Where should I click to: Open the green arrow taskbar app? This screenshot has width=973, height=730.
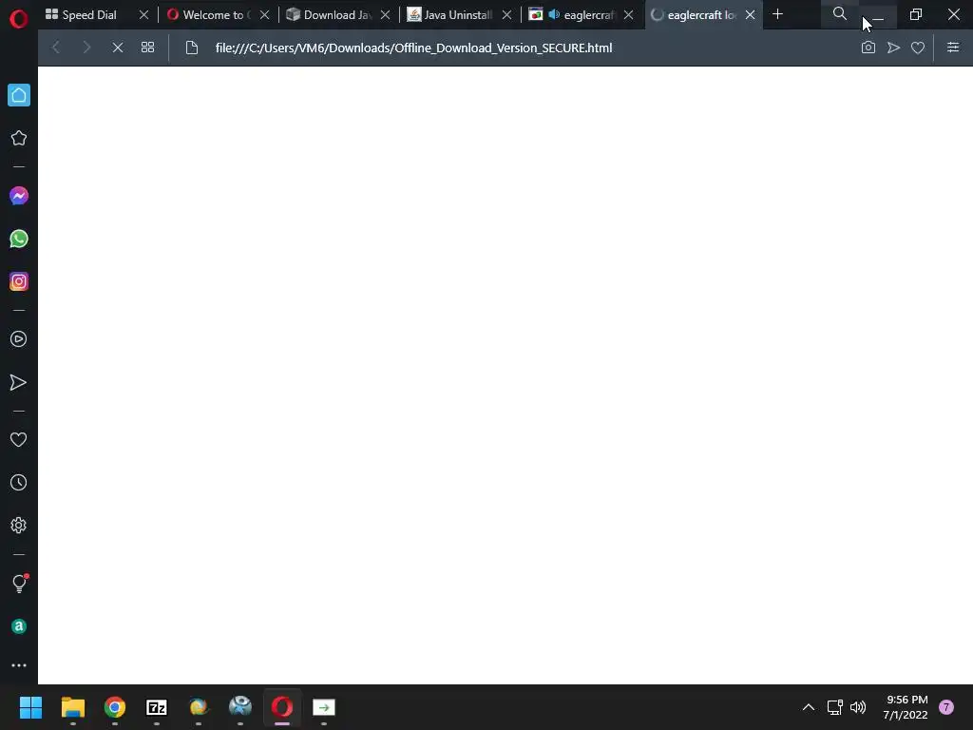coord(324,707)
